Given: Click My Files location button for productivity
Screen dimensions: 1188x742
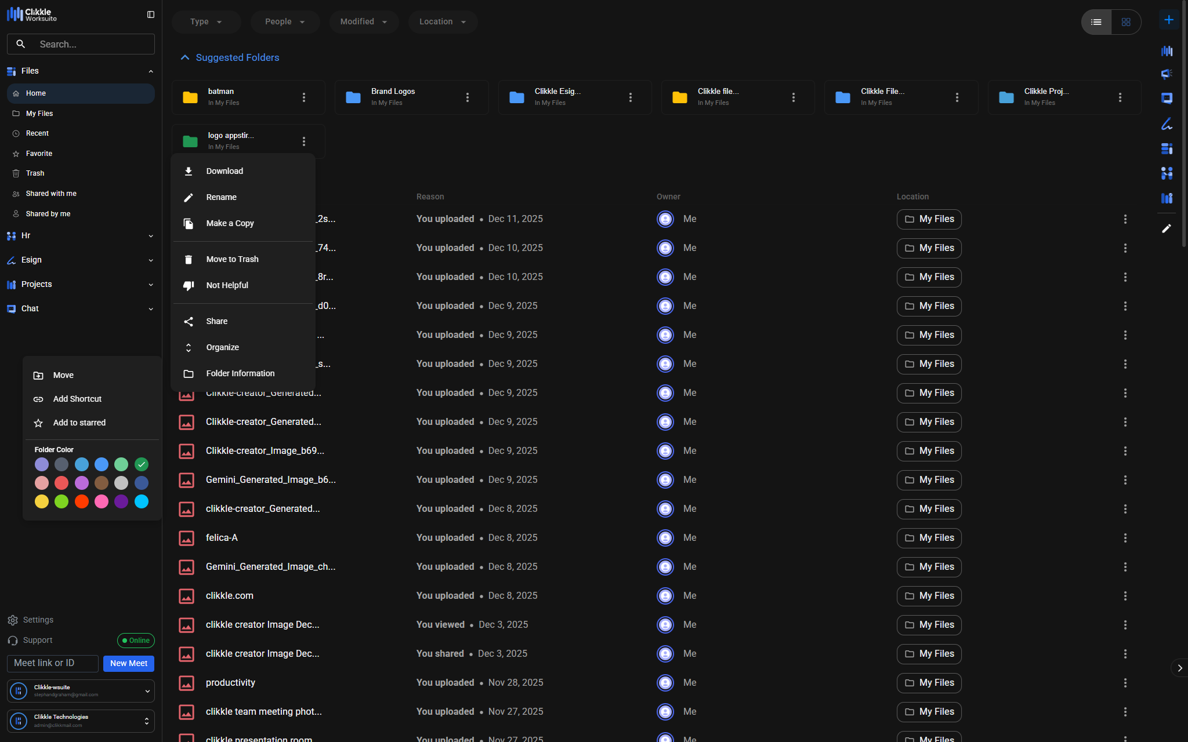Looking at the screenshot, I should pos(929,683).
